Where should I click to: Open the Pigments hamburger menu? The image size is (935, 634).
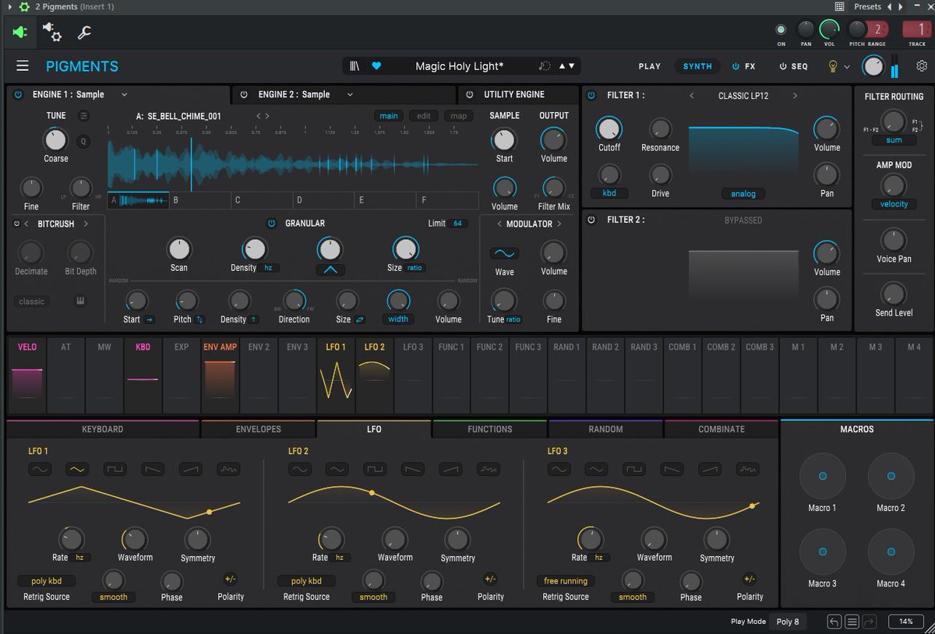pyautogui.click(x=23, y=66)
